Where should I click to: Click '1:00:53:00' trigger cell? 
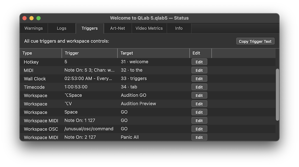pyautogui.click(x=76, y=87)
